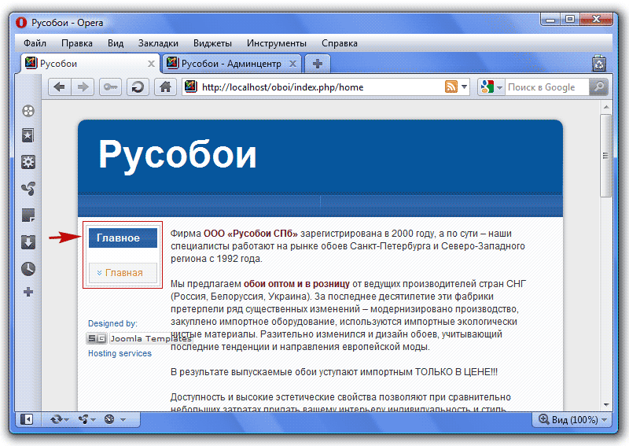Toggle the side panel visibility button
Screen dimensions: 629x446
click(27, 420)
